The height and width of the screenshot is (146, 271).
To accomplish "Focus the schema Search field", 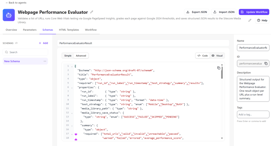I will point(26,52).
